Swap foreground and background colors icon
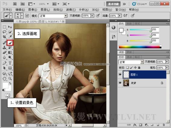 [x=10, y=83]
